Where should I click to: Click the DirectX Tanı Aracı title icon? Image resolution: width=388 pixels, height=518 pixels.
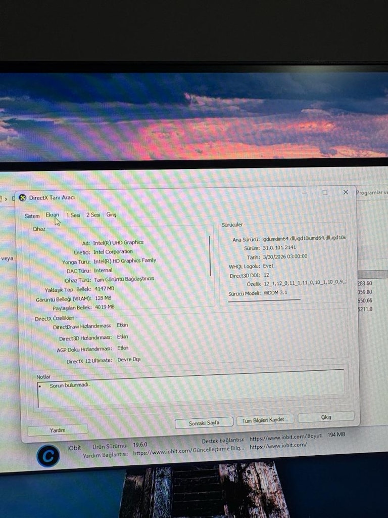22,198
